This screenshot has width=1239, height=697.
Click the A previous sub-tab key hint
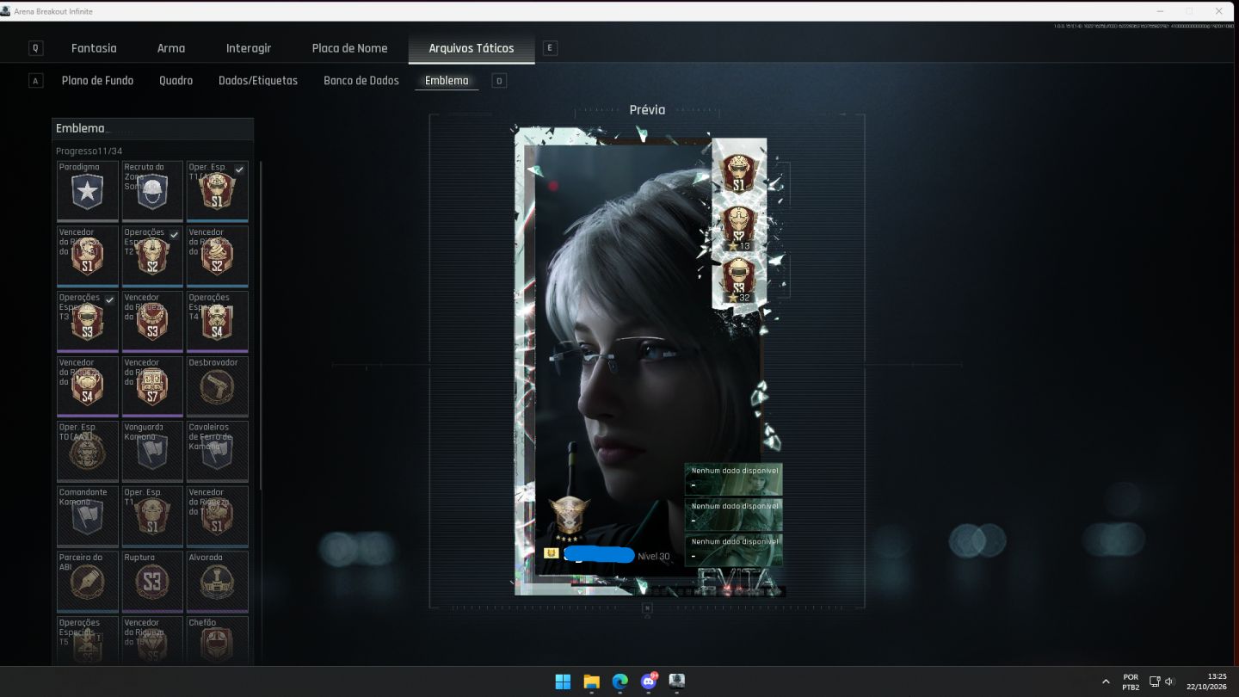click(x=35, y=81)
